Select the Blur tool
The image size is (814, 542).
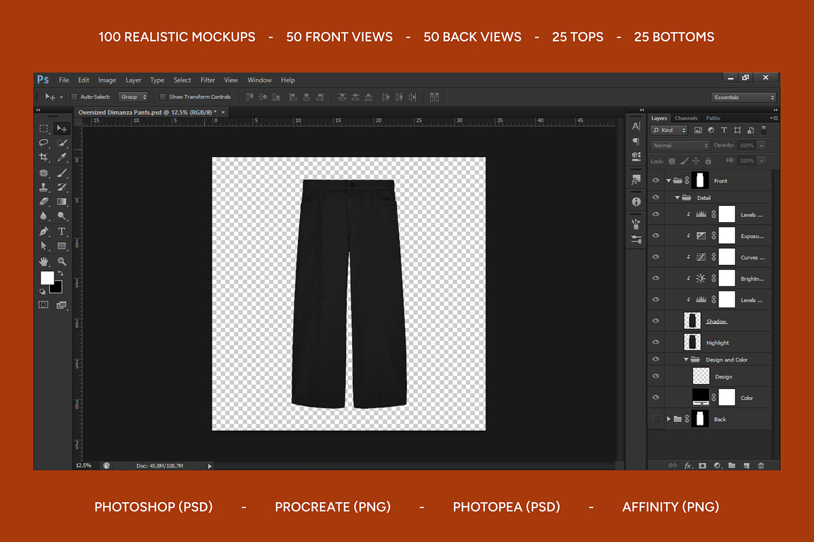(43, 215)
